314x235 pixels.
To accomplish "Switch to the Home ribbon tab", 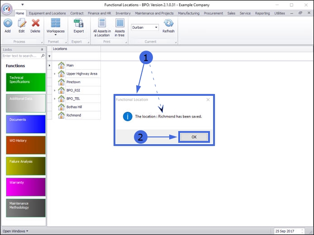I will point(20,13).
